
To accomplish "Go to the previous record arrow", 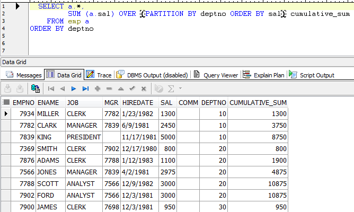I will tap(63, 89).
